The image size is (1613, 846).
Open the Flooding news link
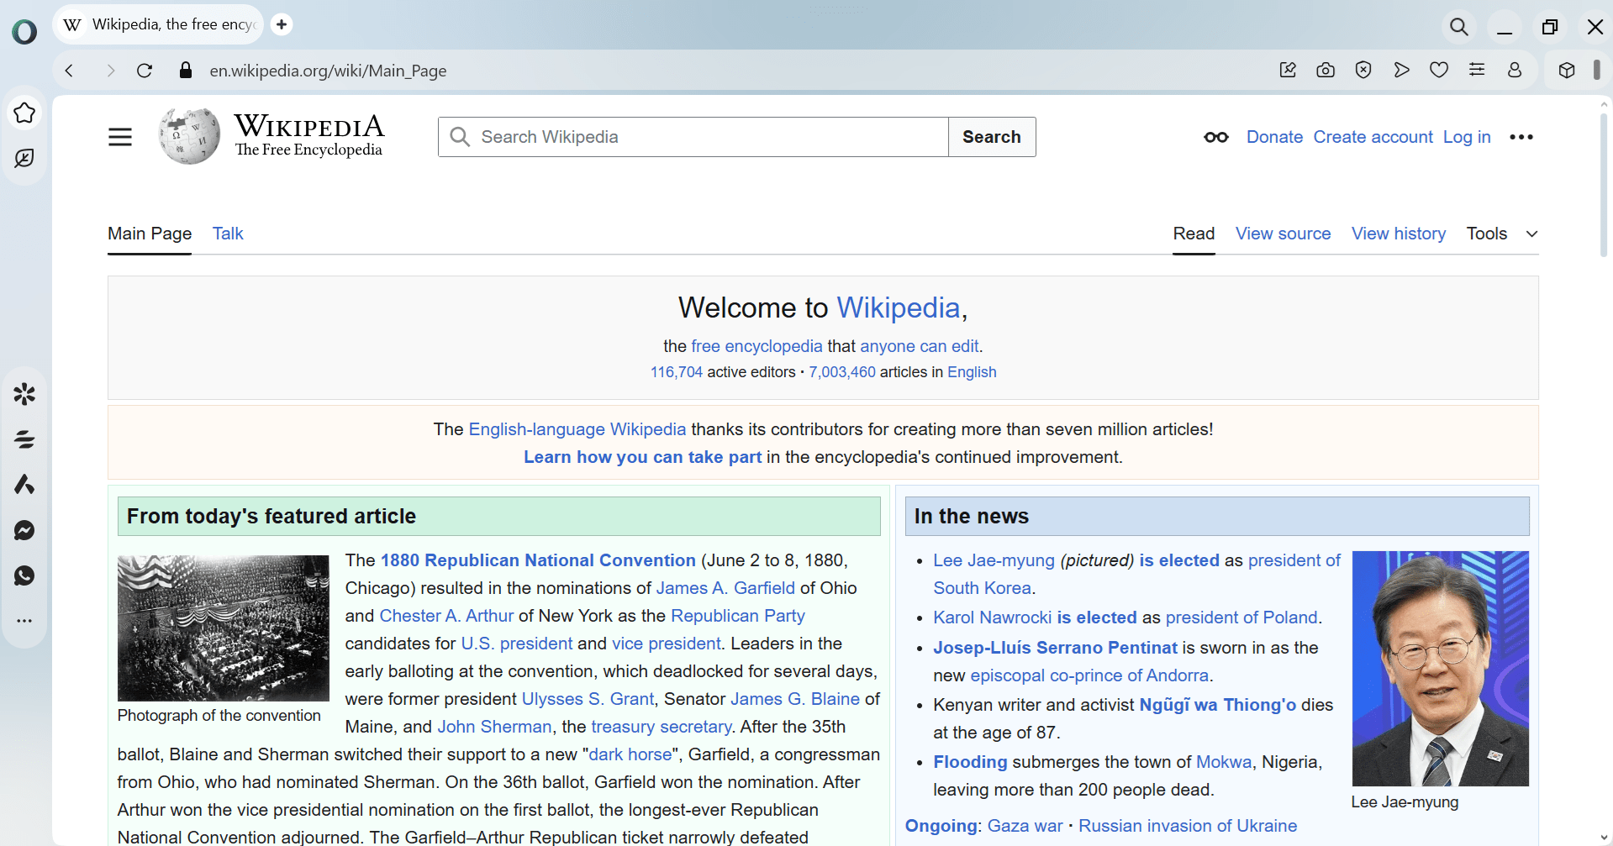pyautogui.click(x=970, y=762)
